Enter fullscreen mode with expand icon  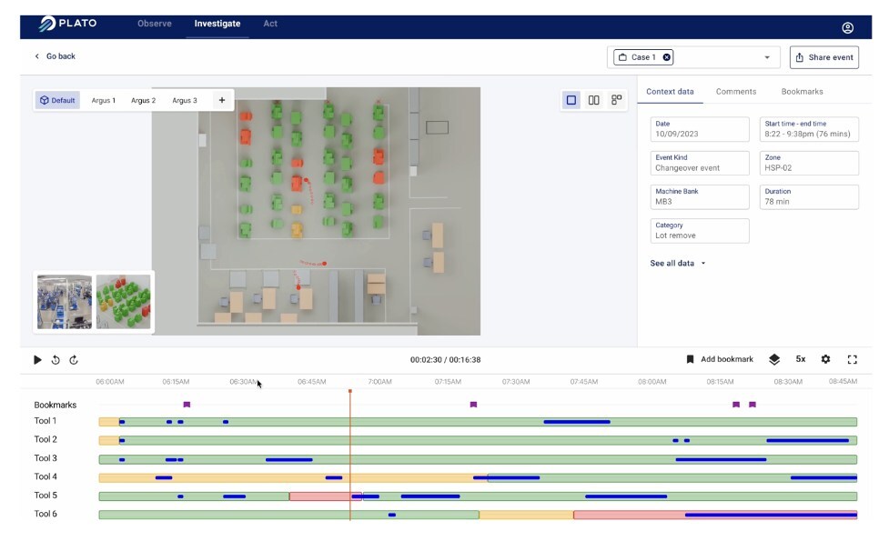point(853,359)
